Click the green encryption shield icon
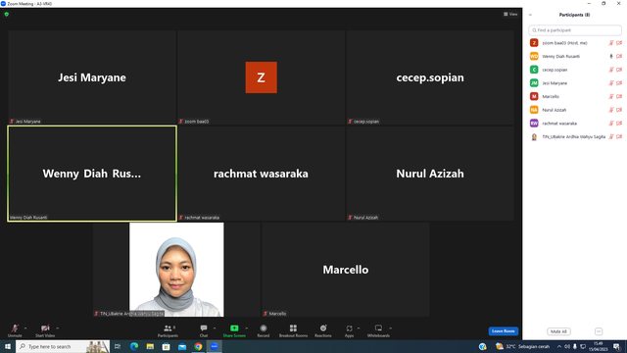 pyautogui.click(x=7, y=14)
